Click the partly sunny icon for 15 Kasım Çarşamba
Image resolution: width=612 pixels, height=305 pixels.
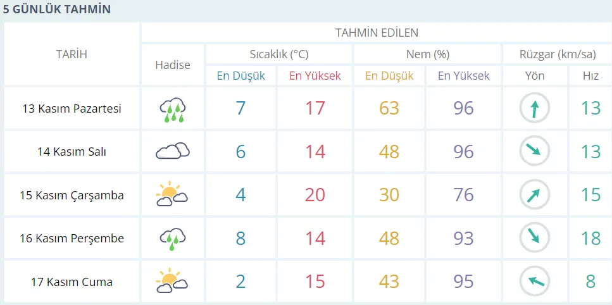tap(172, 195)
